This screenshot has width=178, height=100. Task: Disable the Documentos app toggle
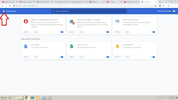(x=61, y=57)
